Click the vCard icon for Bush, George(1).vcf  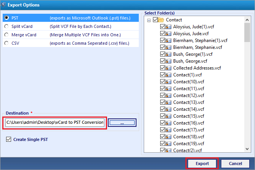(x=168, y=54)
